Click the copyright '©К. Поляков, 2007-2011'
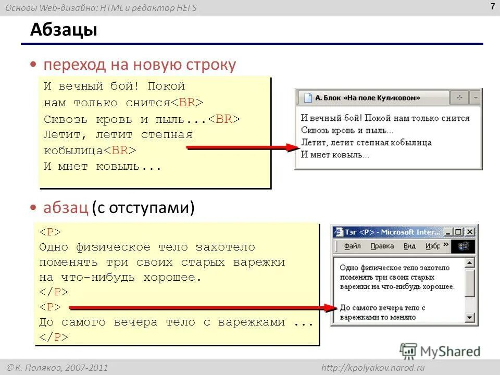Screen dimensions: 500x375 (x=57, y=368)
